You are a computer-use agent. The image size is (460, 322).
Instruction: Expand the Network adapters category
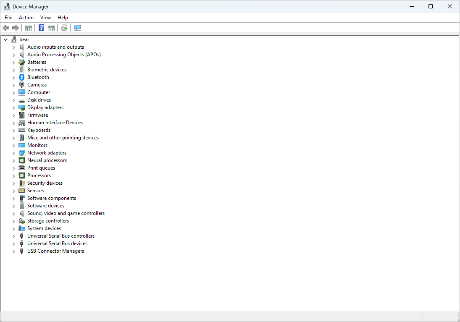point(13,152)
